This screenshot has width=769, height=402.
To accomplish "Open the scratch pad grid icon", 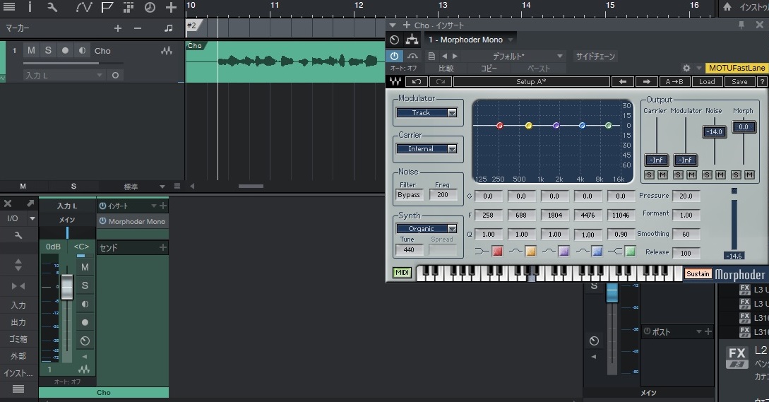I will click(129, 7).
